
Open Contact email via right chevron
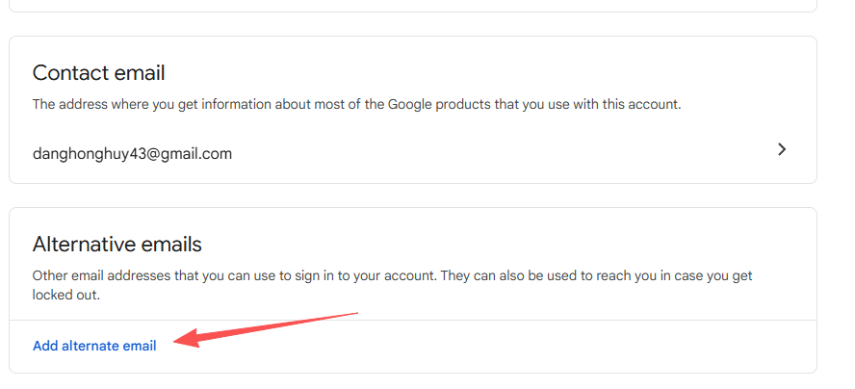[782, 150]
